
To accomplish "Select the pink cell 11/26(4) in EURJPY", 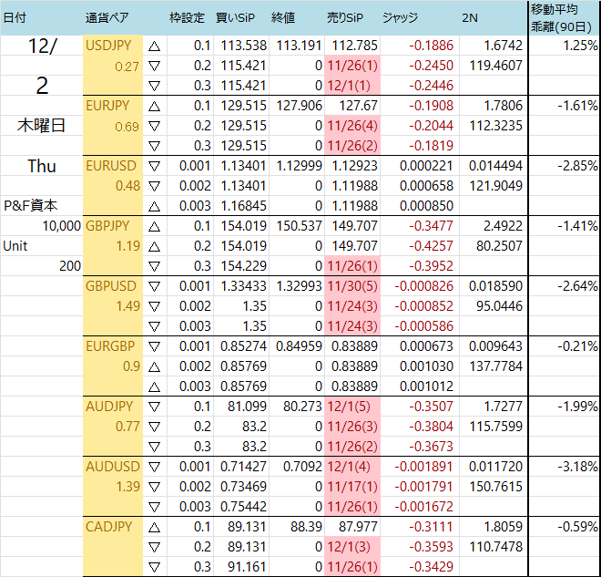I will [352, 126].
